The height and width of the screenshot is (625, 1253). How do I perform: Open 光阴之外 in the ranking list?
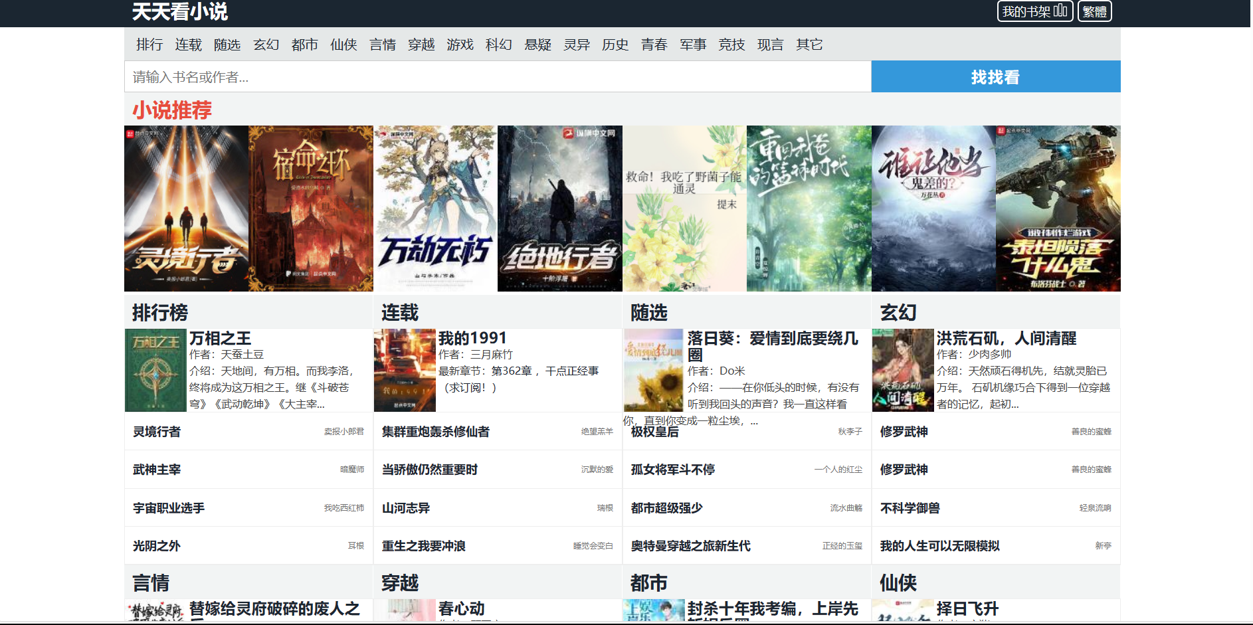click(x=157, y=546)
